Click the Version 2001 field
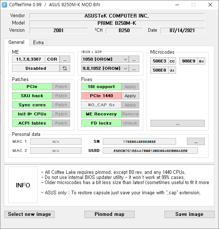This screenshot has width=219, height=229. click(x=59, y=31)
